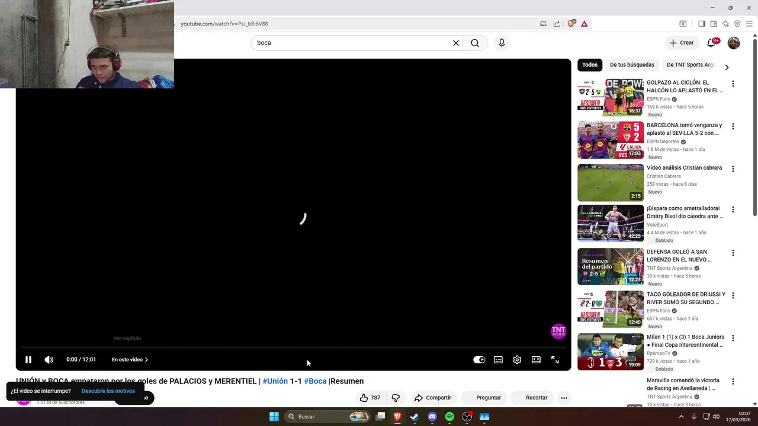Select the 'Todos' filter chip
Viewport: 758px width, 426px height.
pos(590,64)
